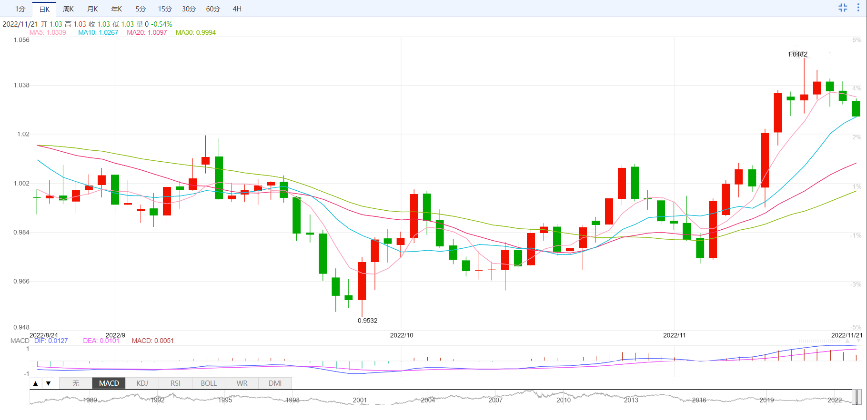Click the black up triangle beside indicators

pyautogui.click(x=36, y=383)
